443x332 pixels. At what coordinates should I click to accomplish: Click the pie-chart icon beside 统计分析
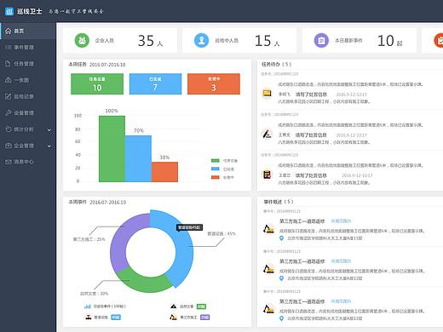pyautogui.click(x=9, y=129)
